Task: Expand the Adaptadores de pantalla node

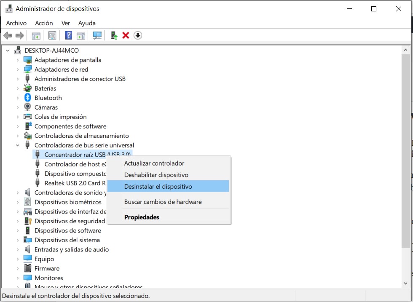Action: pos(18,60)
